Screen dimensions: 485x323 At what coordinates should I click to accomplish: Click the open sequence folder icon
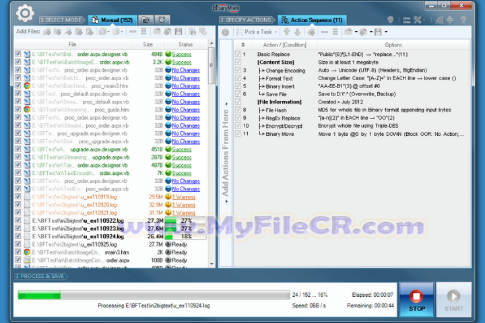click(x=349, y=32)
